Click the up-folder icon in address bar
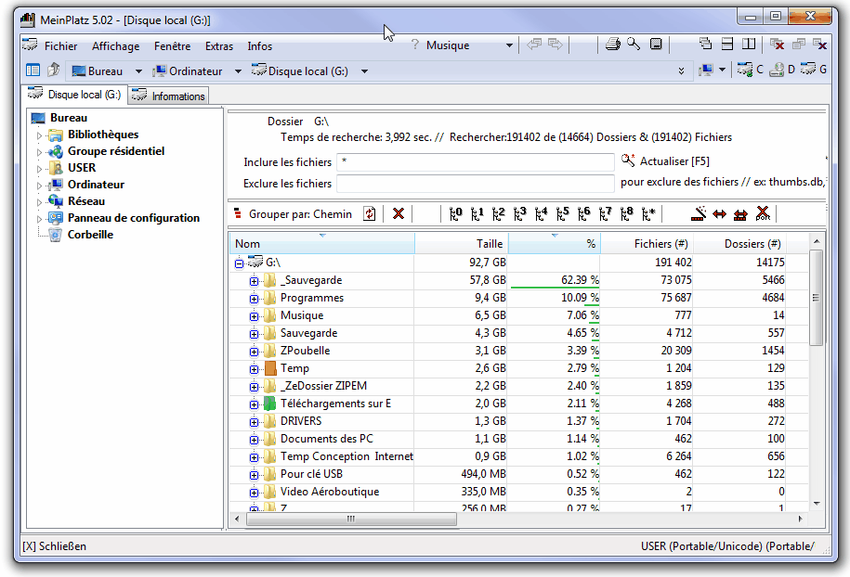The height and width of the screenshot is (577, 850). 53,70
